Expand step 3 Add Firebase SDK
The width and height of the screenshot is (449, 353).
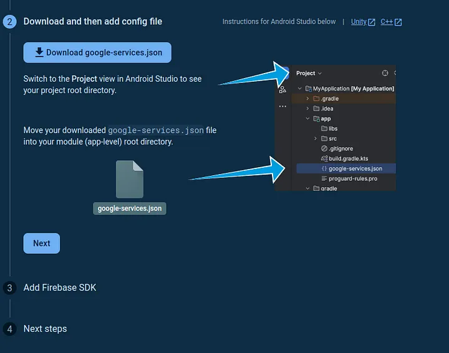point(60,288)
